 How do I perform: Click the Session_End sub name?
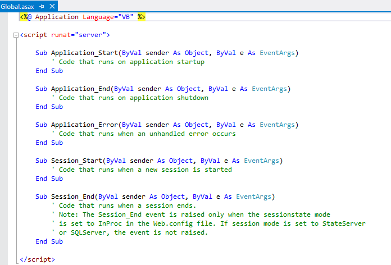(72, 197)
